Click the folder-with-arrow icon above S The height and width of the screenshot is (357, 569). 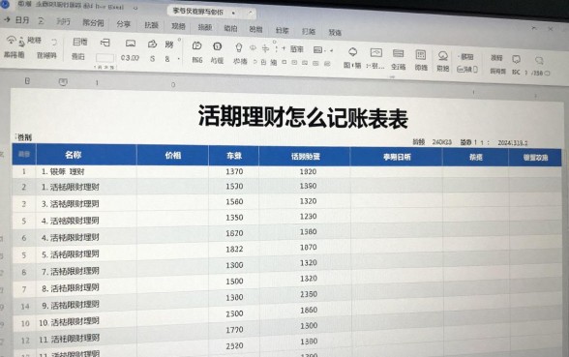152,45
